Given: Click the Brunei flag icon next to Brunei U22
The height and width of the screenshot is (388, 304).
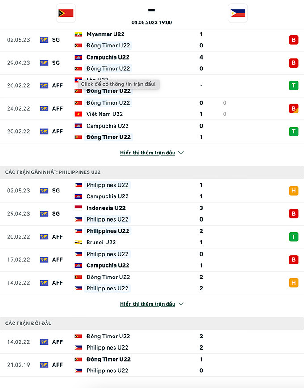Looking at the screenshot, I should 78,243.
